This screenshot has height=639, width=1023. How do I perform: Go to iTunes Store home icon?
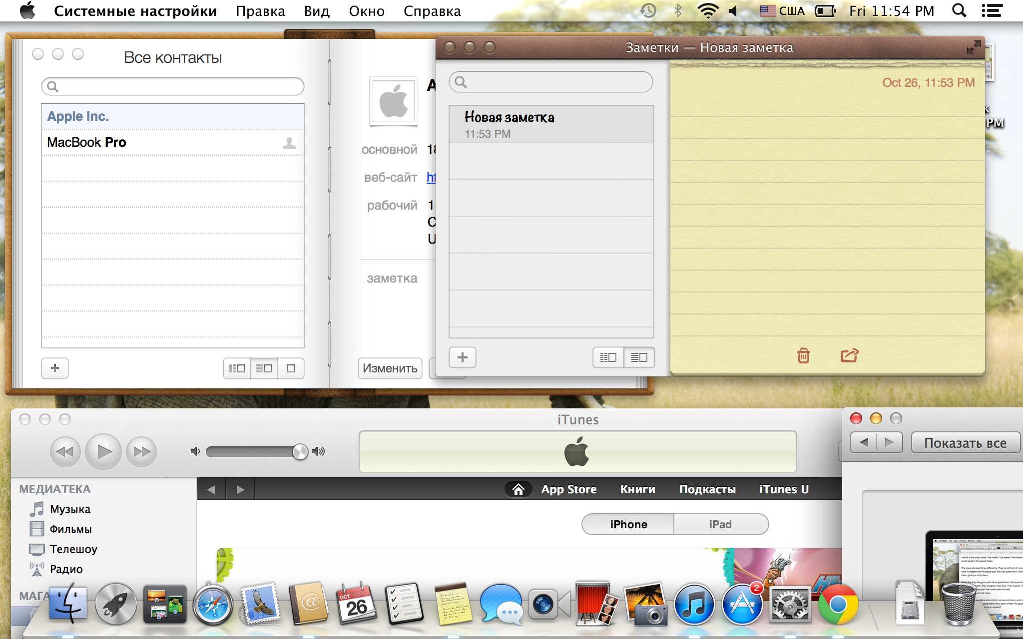518,489
